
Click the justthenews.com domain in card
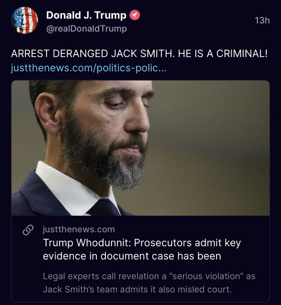point(79,229)
